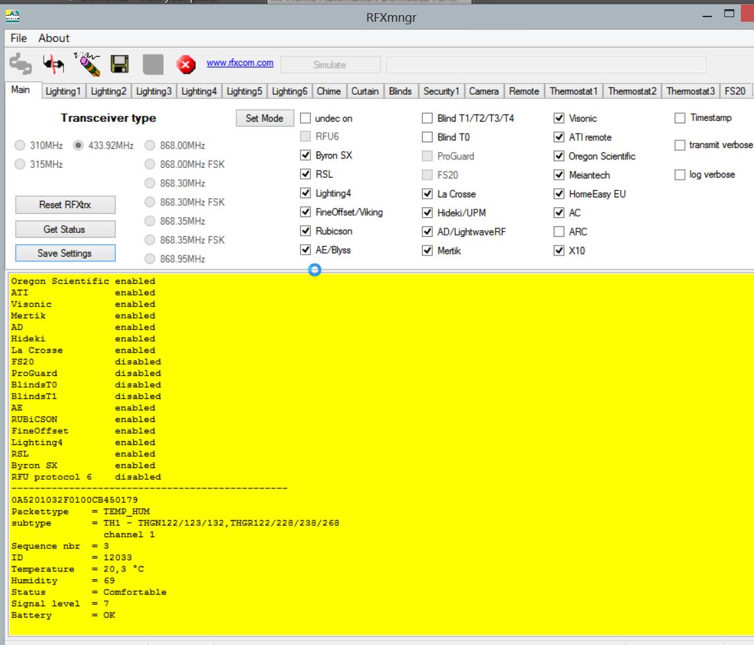The width and height of the screenshot is (754, 645).
Task: Toggle the AC checkbox
Action: [x=559, y=213]
